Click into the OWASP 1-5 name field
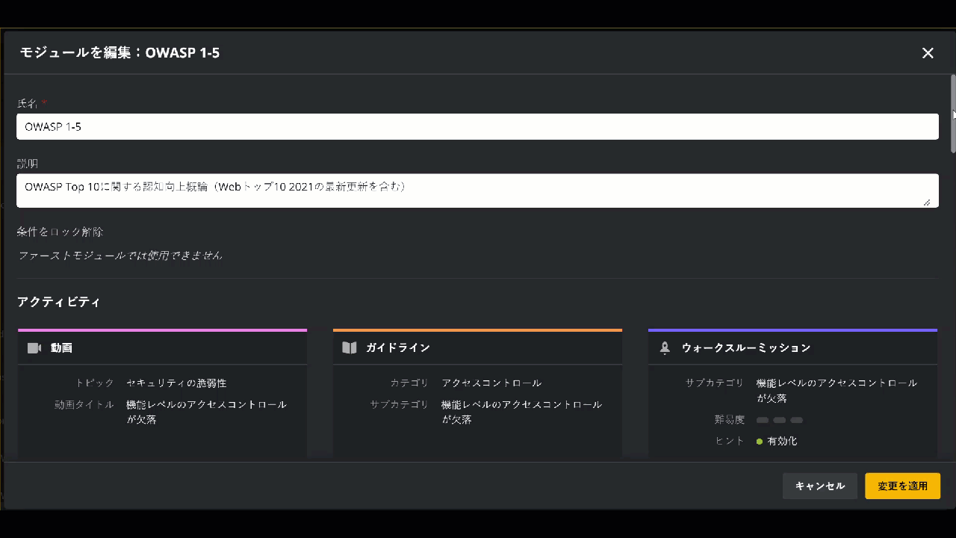 point(478,126)
